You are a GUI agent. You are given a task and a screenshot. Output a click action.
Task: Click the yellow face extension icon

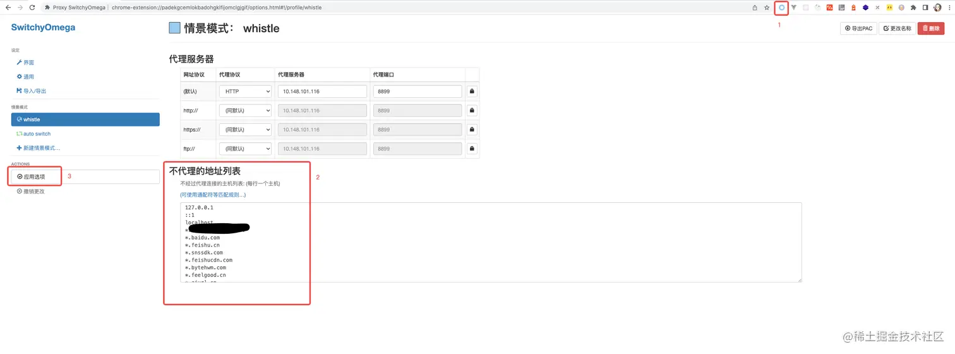click(x=889, y=8)
